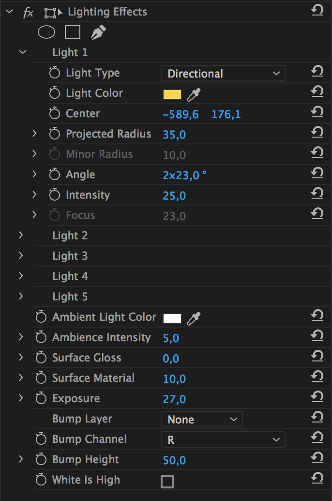
Task: Select the free draw bezier pen tool
Action: point(98,32)
